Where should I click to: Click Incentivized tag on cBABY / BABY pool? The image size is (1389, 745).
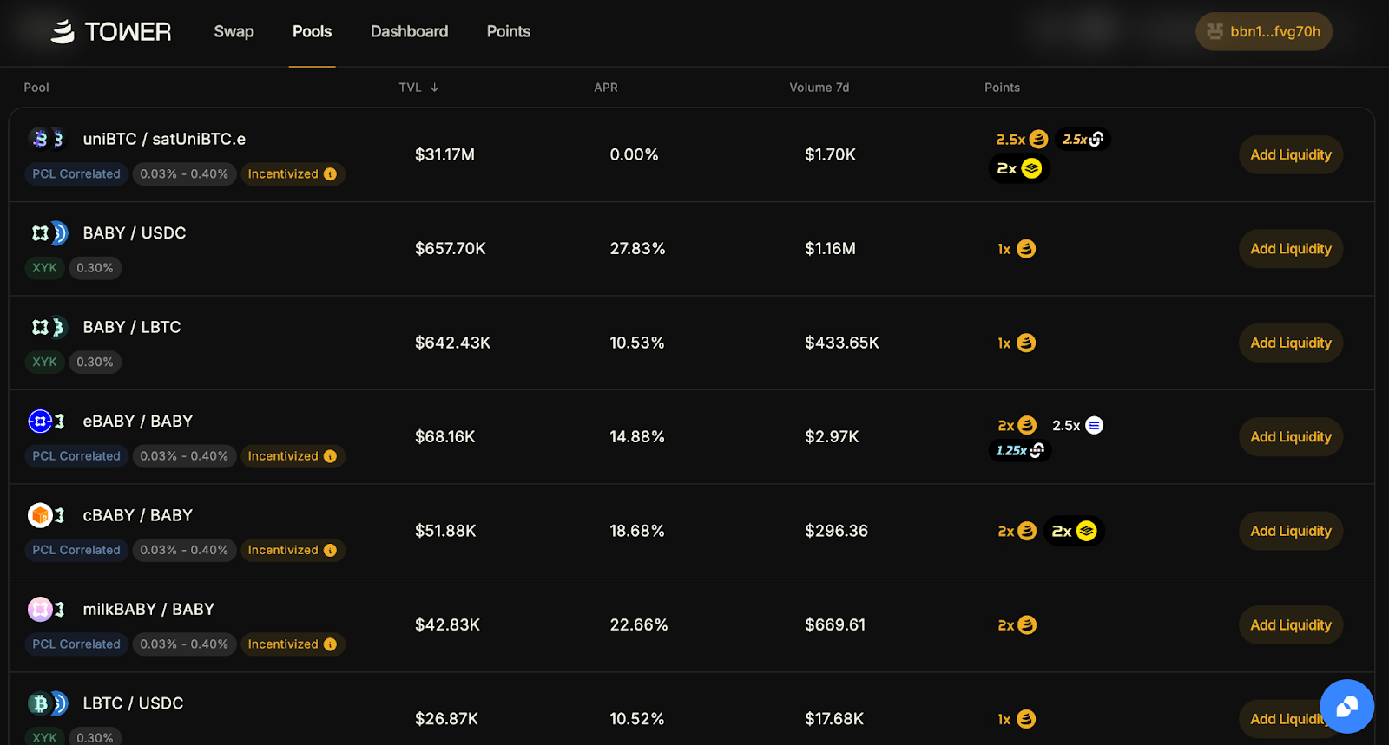[293, 550]
